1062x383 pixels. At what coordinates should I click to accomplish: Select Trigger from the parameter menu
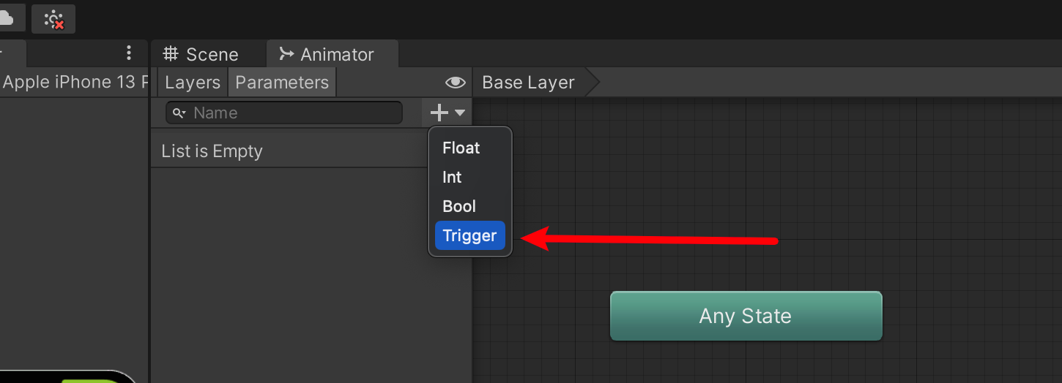pyautogui.click(x=470, y=235)
